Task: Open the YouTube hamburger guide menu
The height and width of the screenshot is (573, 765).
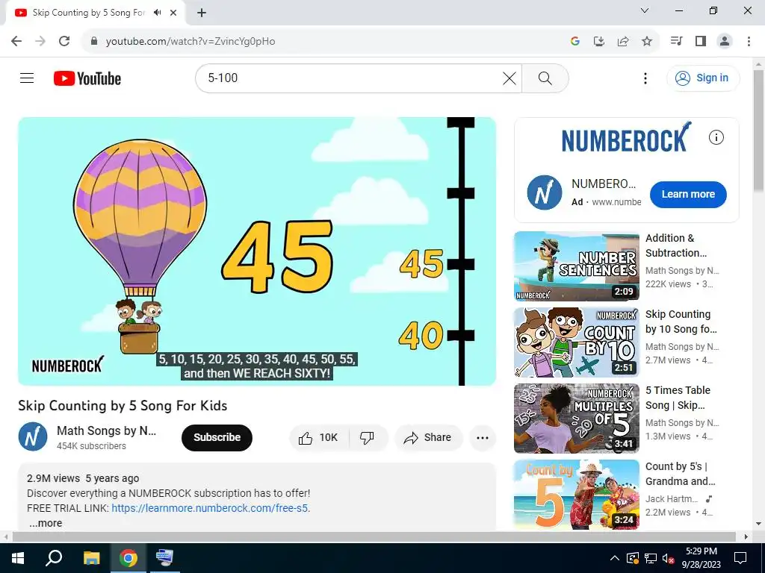Action: [x=27, y=78]
